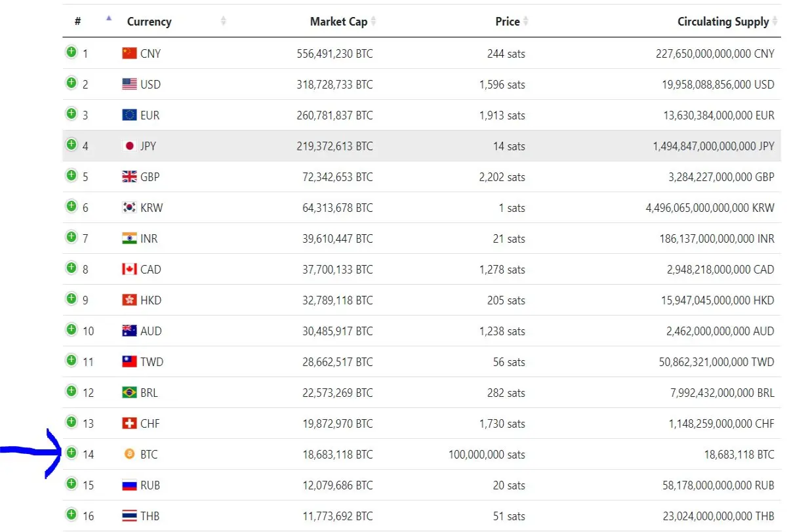Viewport: 787px width, 532px height.
Task: Click the price 100,000,000 sats
Action: (487, 454)
